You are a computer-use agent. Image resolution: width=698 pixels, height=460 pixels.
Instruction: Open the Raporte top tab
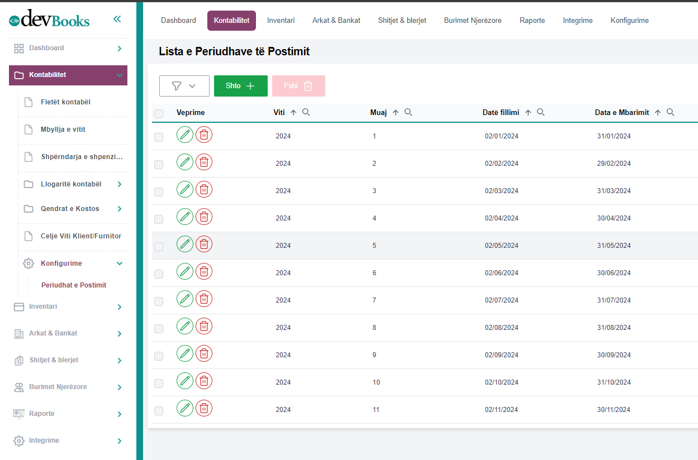[x=532, y=21]
